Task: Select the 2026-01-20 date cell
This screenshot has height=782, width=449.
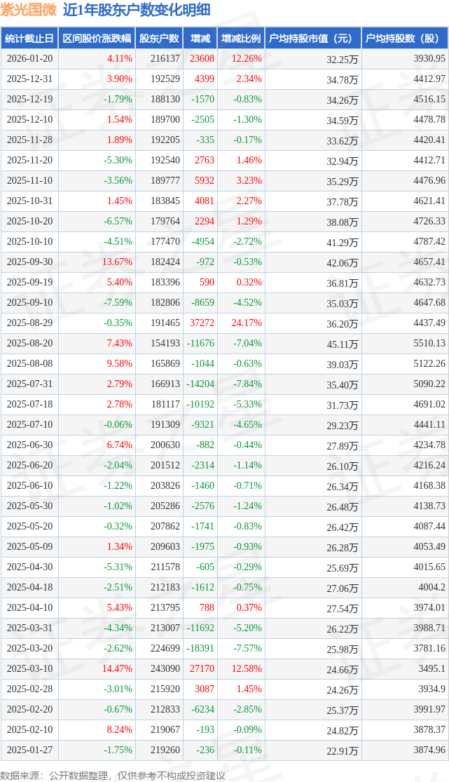Action: (29, 59)
